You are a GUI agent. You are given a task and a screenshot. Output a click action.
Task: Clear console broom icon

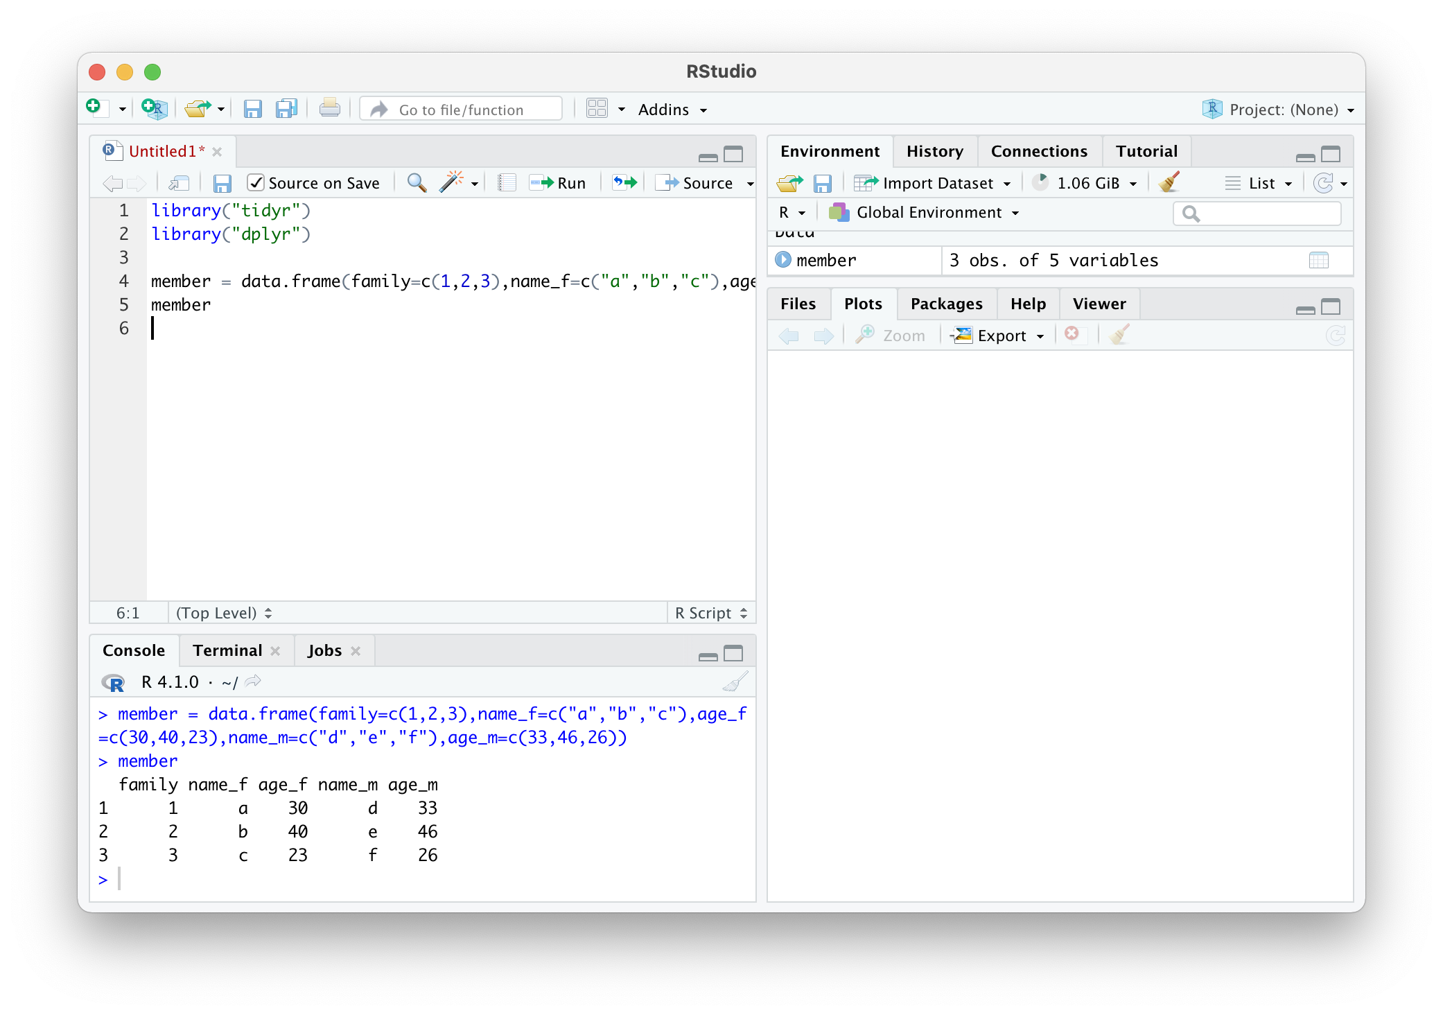pos(735,682)
